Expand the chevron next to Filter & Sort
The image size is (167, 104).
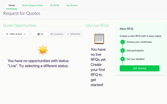pyautogui.click(x=25, y=34)
